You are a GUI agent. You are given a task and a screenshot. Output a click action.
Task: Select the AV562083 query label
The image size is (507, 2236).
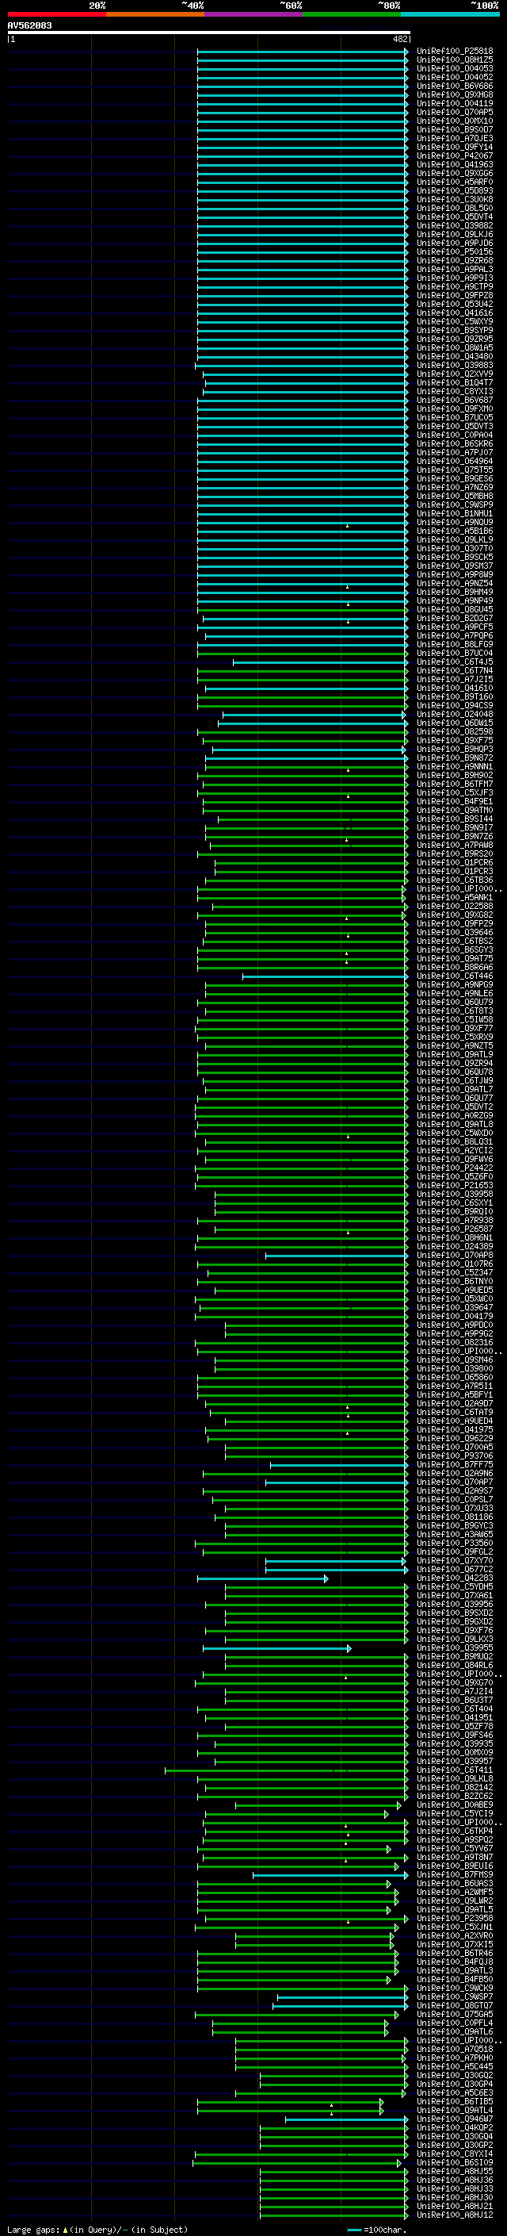point(29,25)
